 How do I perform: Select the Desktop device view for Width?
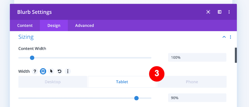53,82
